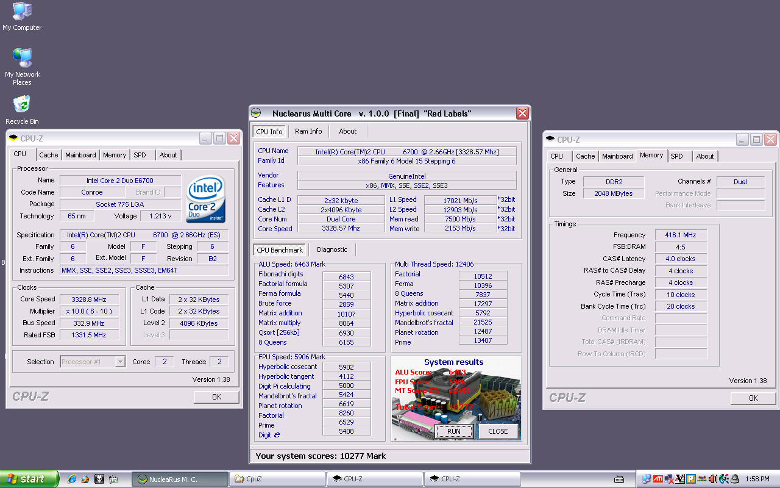The width and height of the screenshot is (780, 488).
Task: Click the Intel Core 2 Duo logo
Action: [206, 199]
